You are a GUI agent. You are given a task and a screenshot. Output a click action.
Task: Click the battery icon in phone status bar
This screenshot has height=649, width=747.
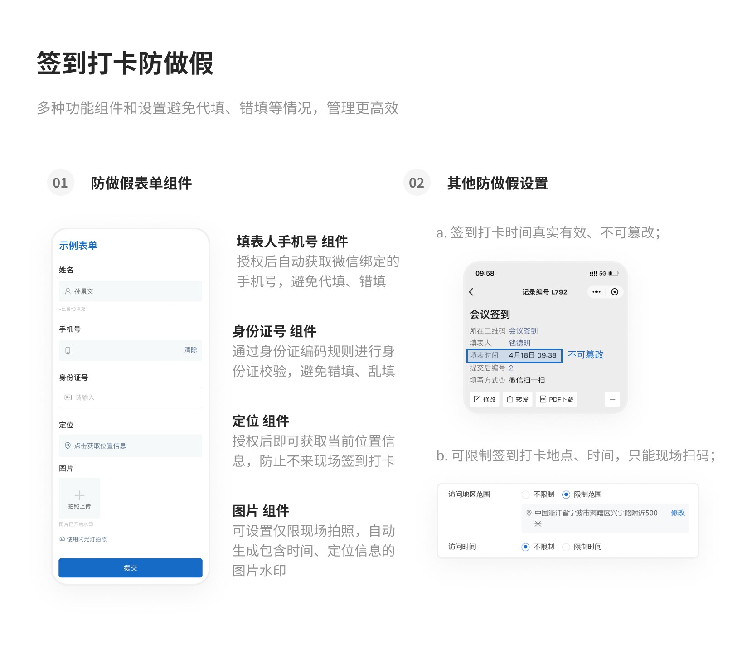[x=613, y=273]
